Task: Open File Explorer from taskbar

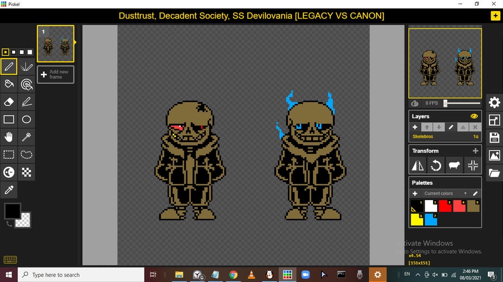Action: tap(179, 275)
